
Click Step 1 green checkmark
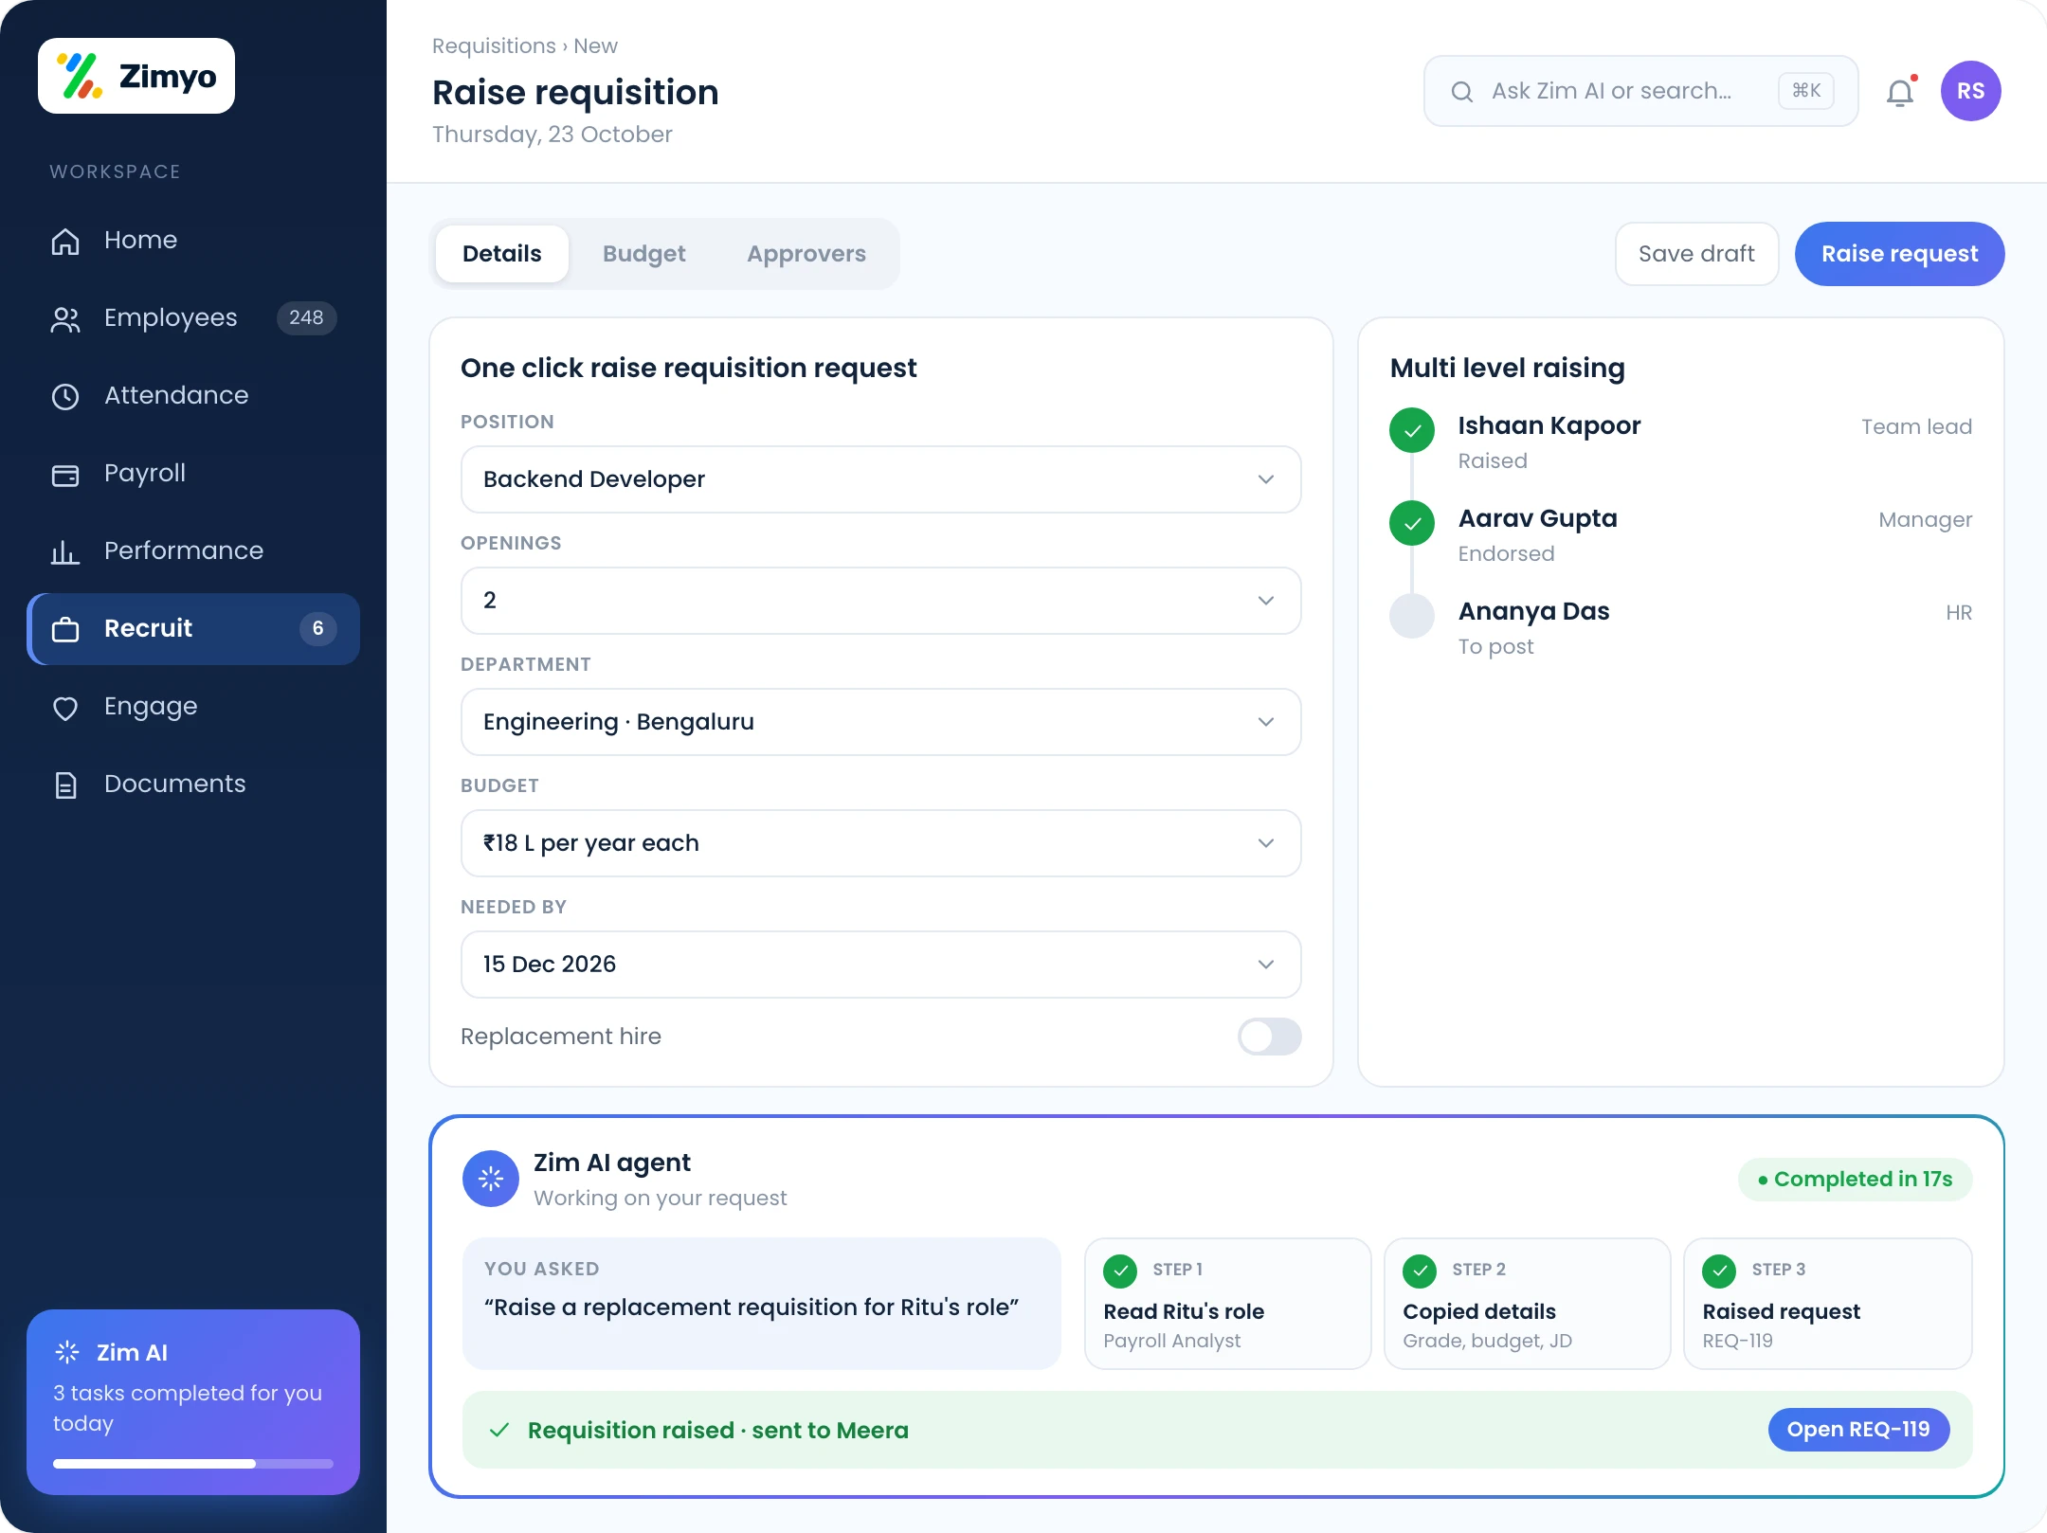point(1120,1271)
